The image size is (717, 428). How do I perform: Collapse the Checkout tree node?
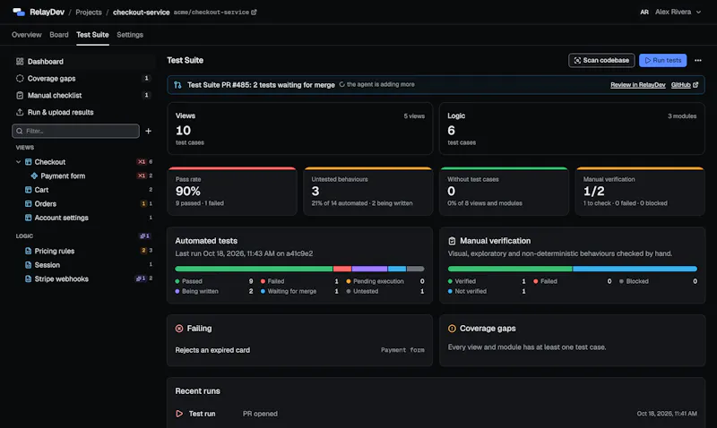click(x=18, y=162)
